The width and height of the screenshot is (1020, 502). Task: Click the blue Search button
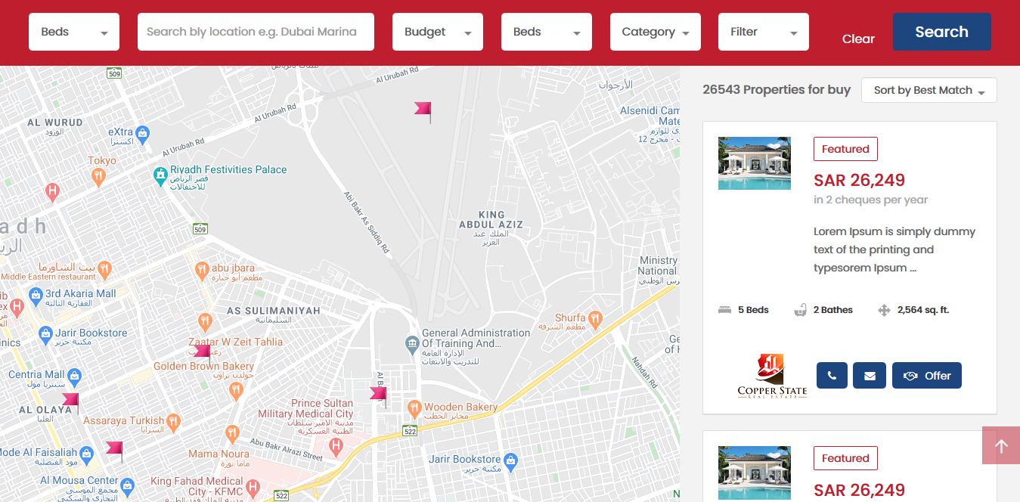942,32
